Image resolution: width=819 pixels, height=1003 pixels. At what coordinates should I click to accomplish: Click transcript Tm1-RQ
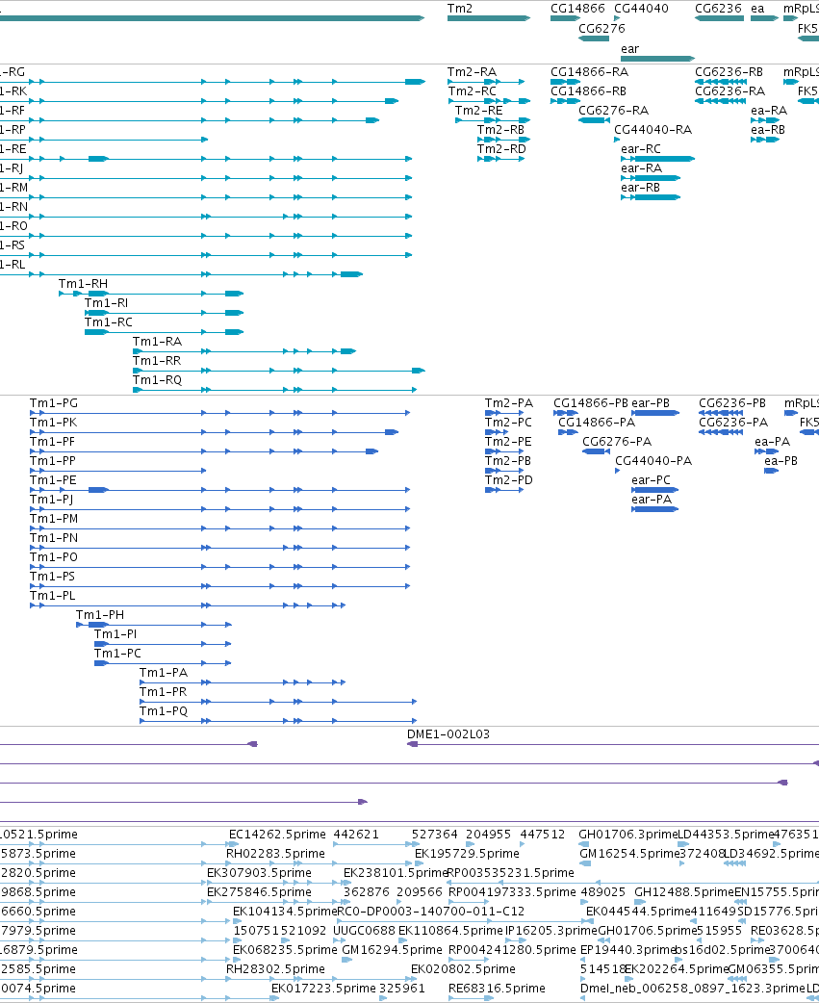[x=275, y=390]
